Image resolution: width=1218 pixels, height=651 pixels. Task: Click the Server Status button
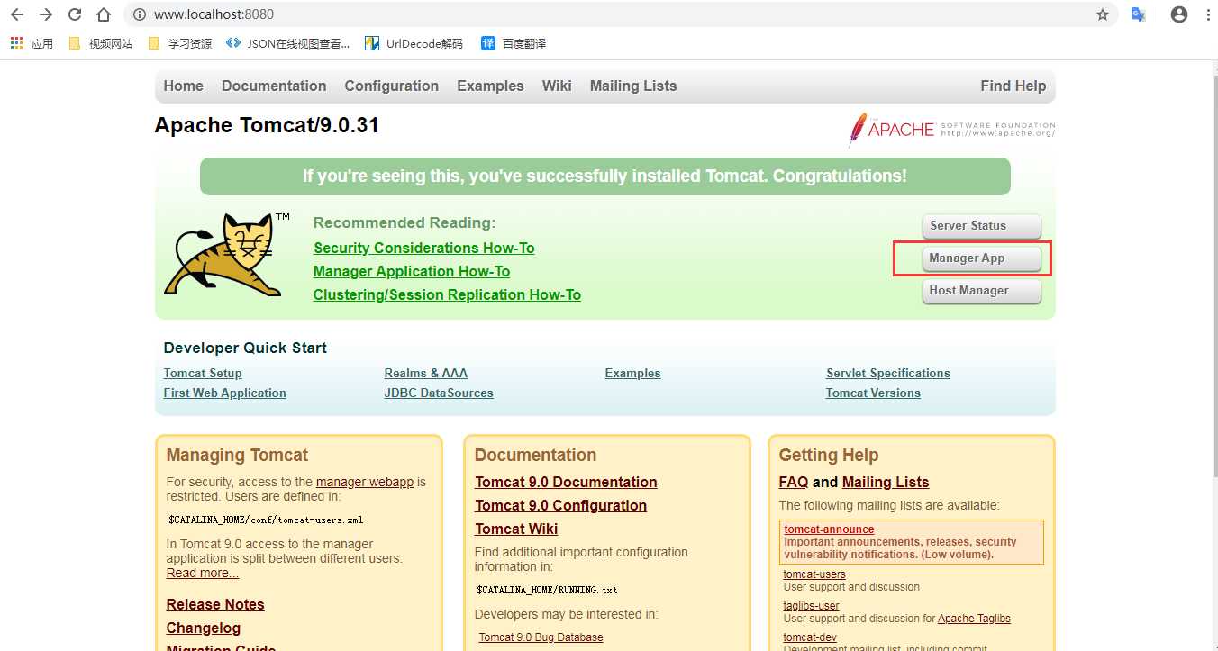[x=981, y=226]
